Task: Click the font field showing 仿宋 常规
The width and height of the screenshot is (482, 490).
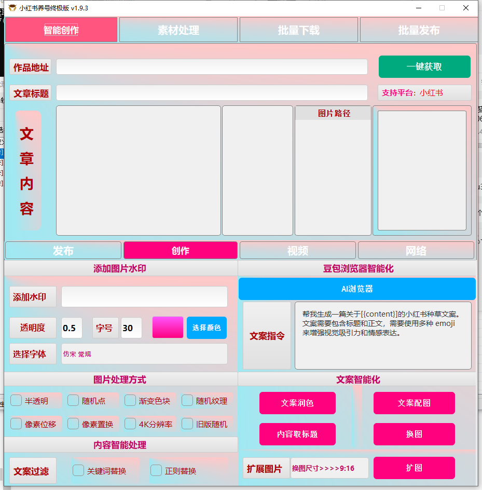Action: click(144, 354)
